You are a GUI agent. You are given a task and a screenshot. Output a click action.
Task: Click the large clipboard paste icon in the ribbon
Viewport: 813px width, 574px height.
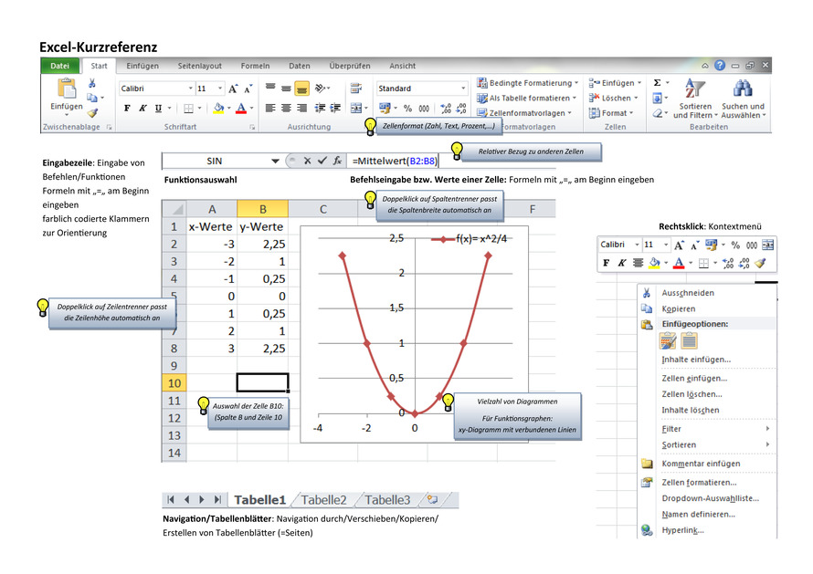click(67, 89)
